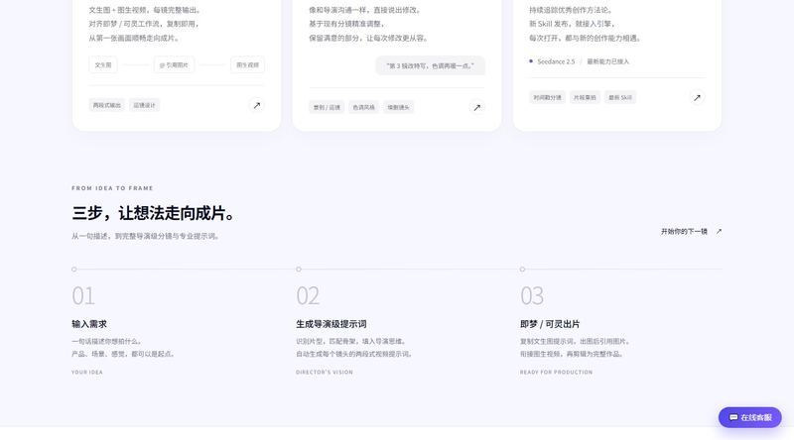Click the 时间戳分镜 tag
The image size is (794, 440).
point(548,97)
